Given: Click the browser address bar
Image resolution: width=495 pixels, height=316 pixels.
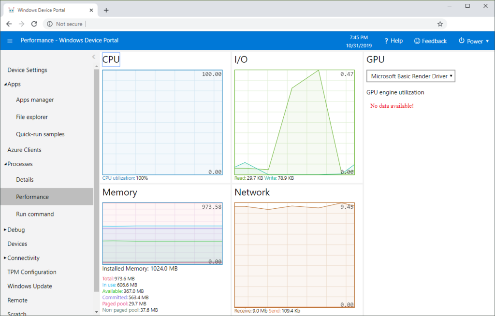Looking at the screenshot, I should pyautogui.click(x=245, y=24).
